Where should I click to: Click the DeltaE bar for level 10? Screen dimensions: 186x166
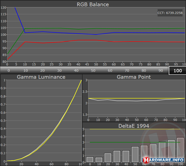pos(99,160)
